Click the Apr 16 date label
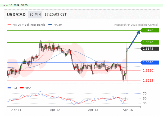Image resolution: width=163 pixels, height=118 pixels. (x=128, y=110)
